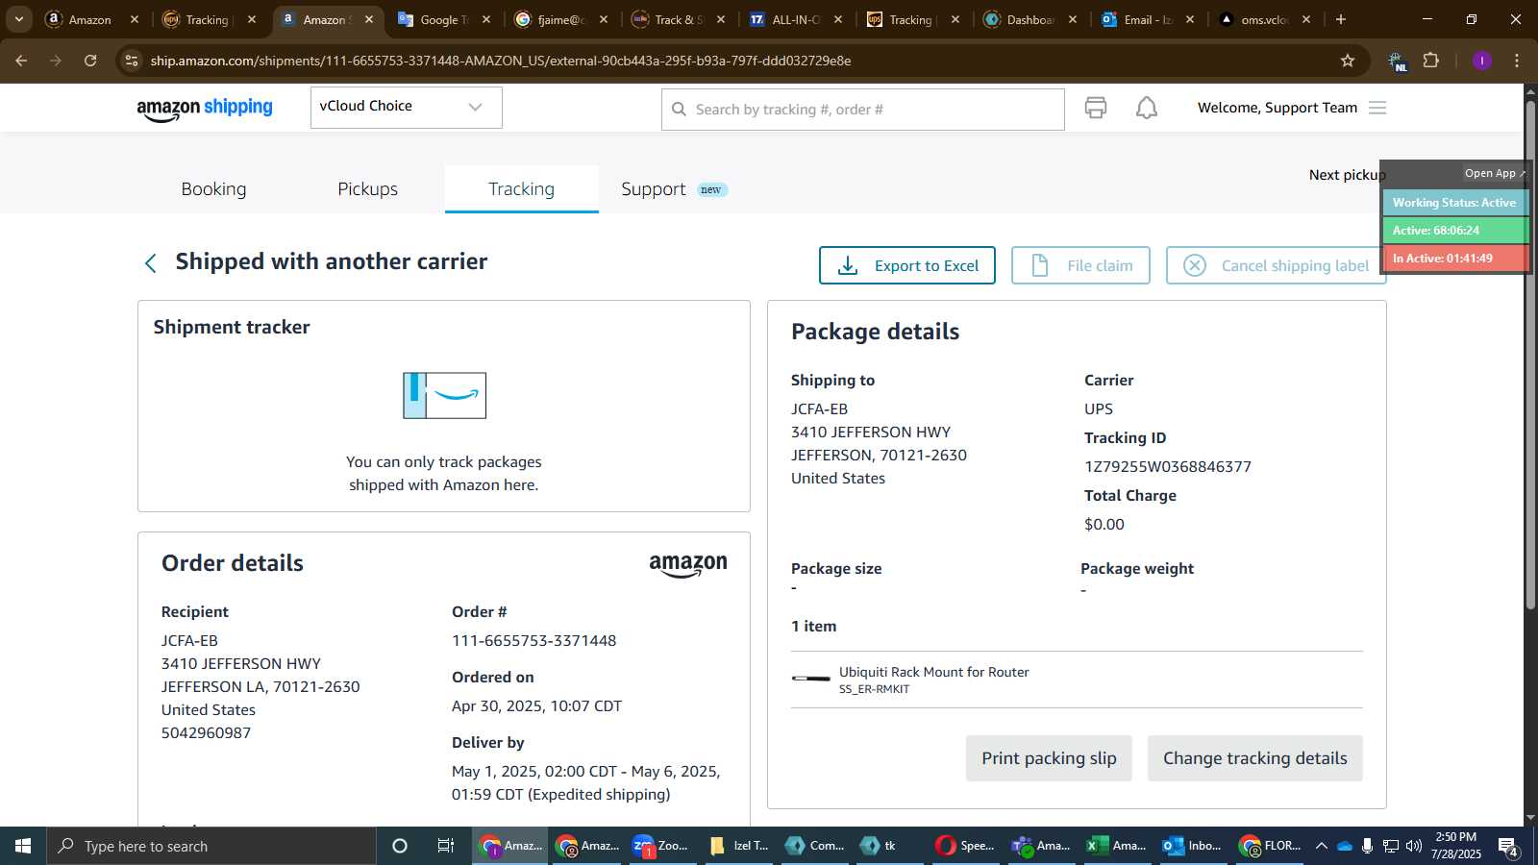Screen dimensions: 1538x865
Task: Click the address bar URL
Action: pyautogui.click(x=500, y=61)
